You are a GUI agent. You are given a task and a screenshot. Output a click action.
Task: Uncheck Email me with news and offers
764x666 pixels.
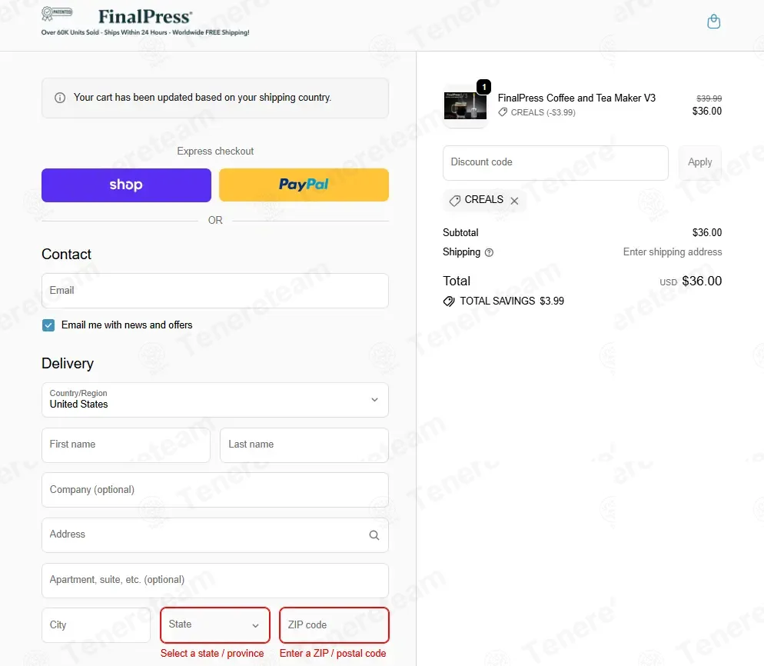(x=48, y=325)
